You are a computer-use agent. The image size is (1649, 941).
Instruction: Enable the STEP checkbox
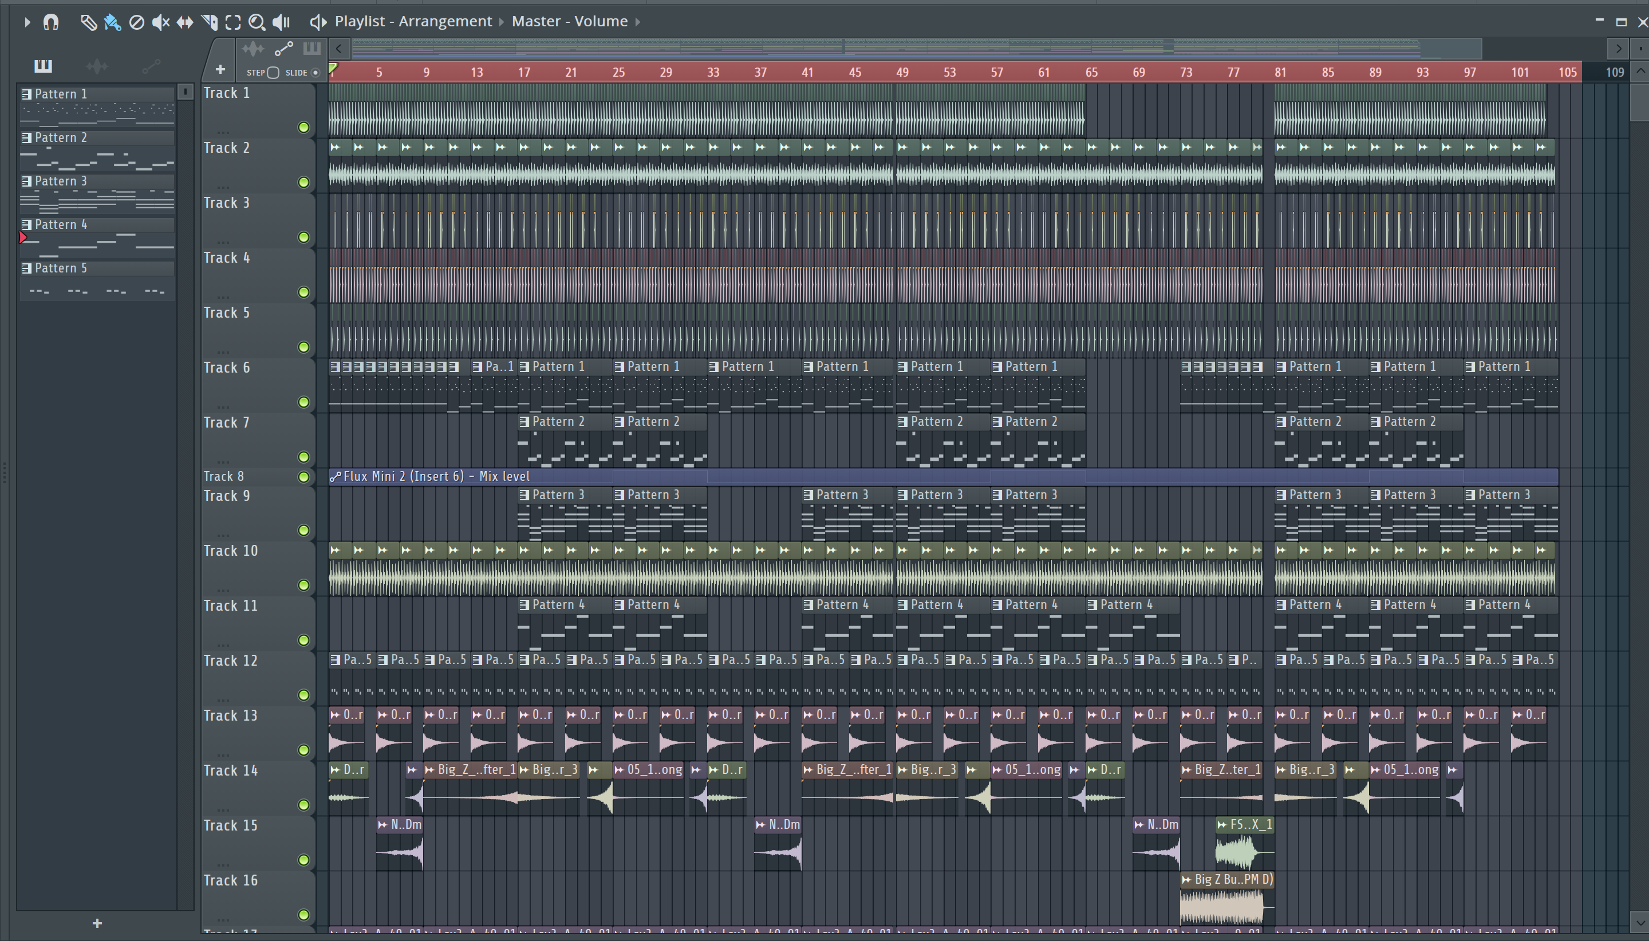[x=274, y=72]
